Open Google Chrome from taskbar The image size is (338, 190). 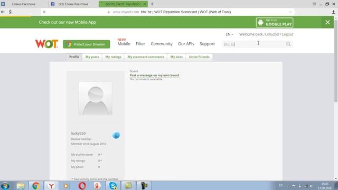pos(36,186)
